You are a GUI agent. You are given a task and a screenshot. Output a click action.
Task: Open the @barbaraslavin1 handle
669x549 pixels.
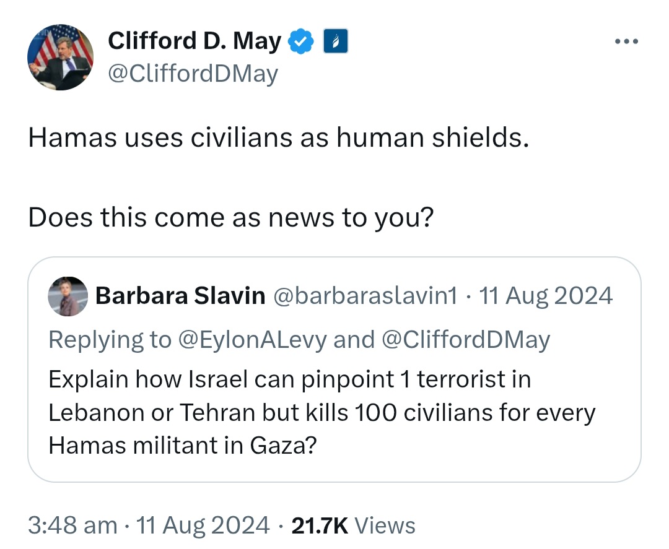(x=365, y=296)
